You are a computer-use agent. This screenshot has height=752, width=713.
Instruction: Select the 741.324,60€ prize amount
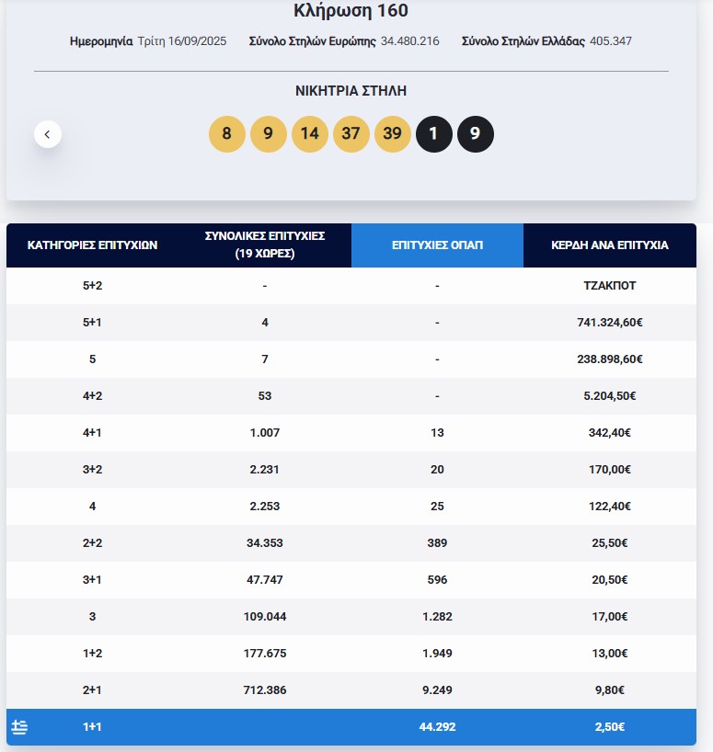[x=609, y=323]
